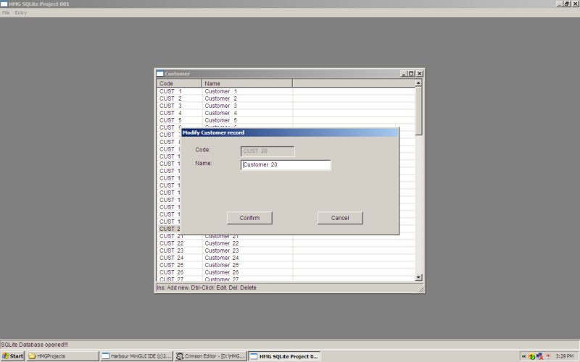Open the Windows Start menu

(12, 356)
